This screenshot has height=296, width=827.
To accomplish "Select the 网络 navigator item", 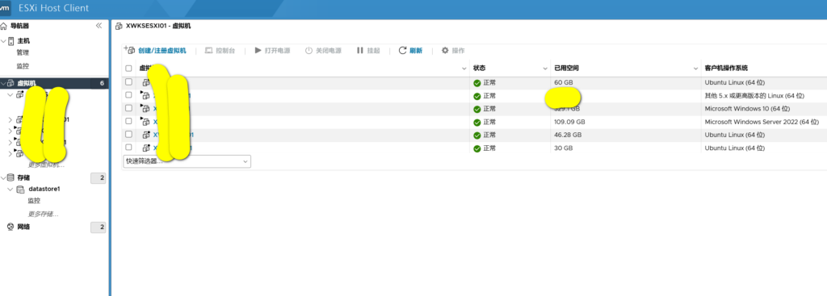I will click(23, 227).
